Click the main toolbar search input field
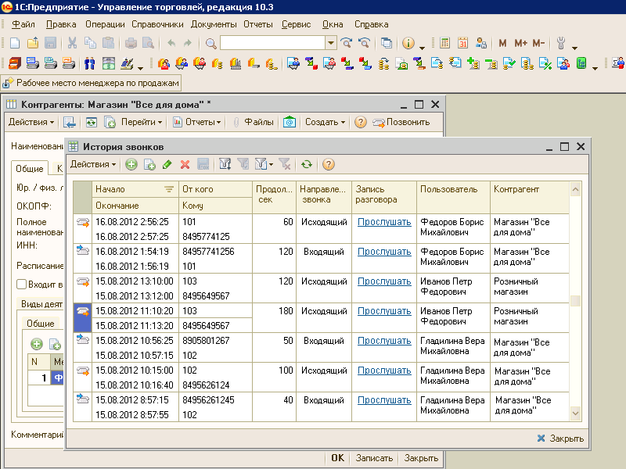 [272, 43]
